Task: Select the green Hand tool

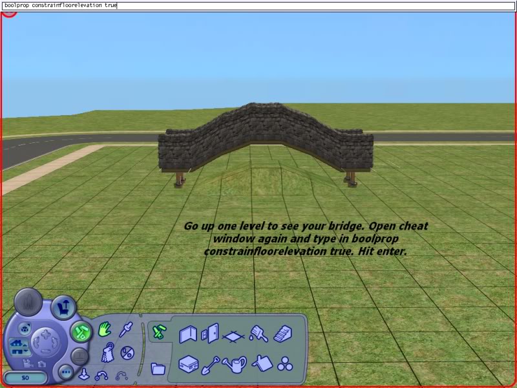Action: (x=105, y=330)
